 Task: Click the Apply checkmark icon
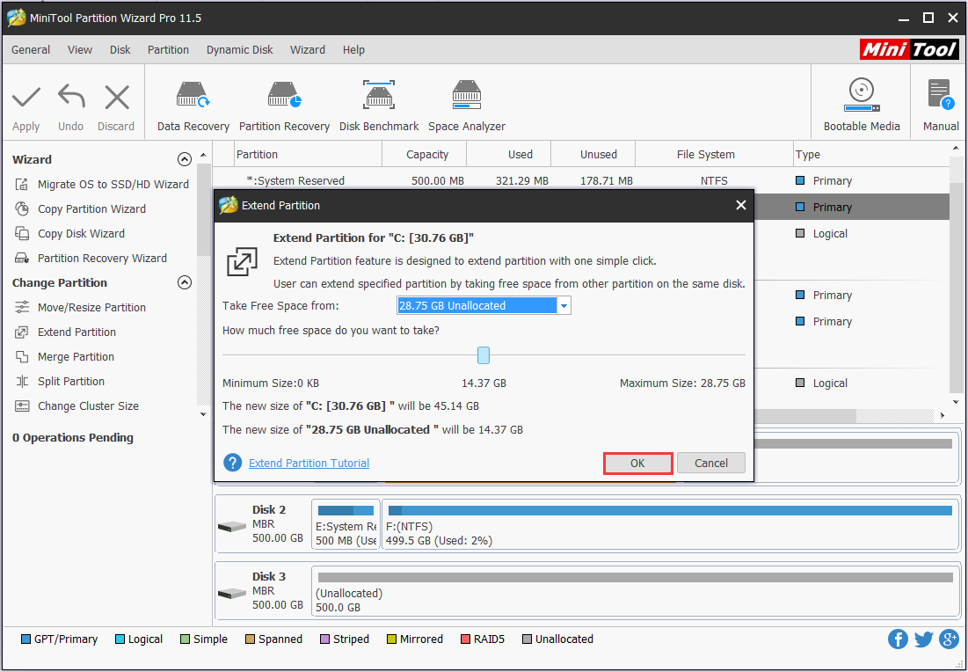pyautogui.click(x=25, y=97)
